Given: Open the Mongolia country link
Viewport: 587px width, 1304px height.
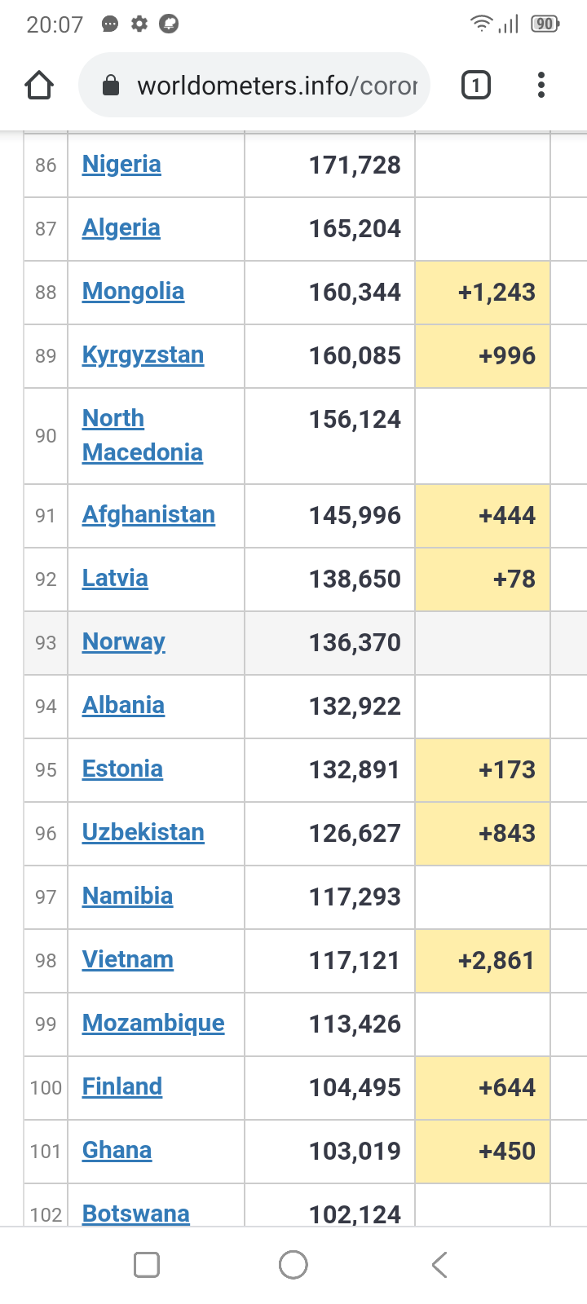Looking at the screenshot, I should coord(133,291).
